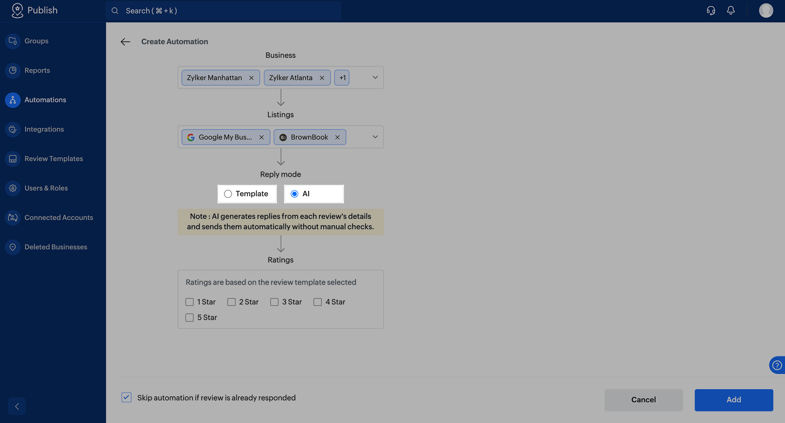The height and width of the screenshot is (423, 785).
Task: Go back using the arrow icon
Action: (125, 41)
